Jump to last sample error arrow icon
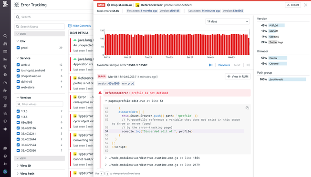Viewport: 311px width, 177px height. pyautogui.click(x=248, y=65)
